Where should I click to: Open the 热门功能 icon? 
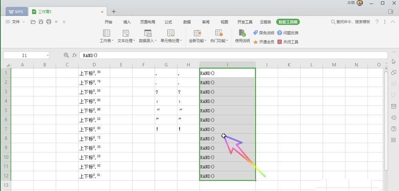tap(219, 33)
